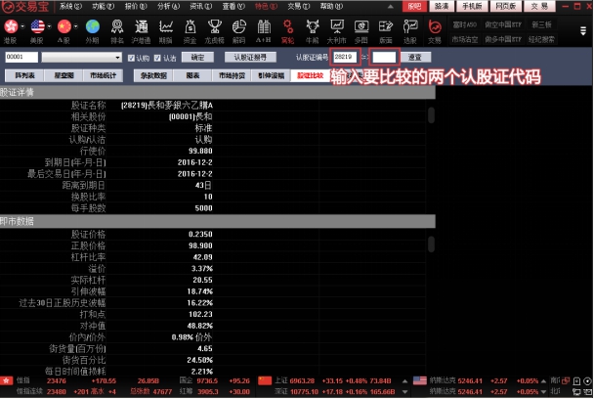Open the 牛熊 bull-bear icon
Screen dimensions: 594x399
coord(313,30)
